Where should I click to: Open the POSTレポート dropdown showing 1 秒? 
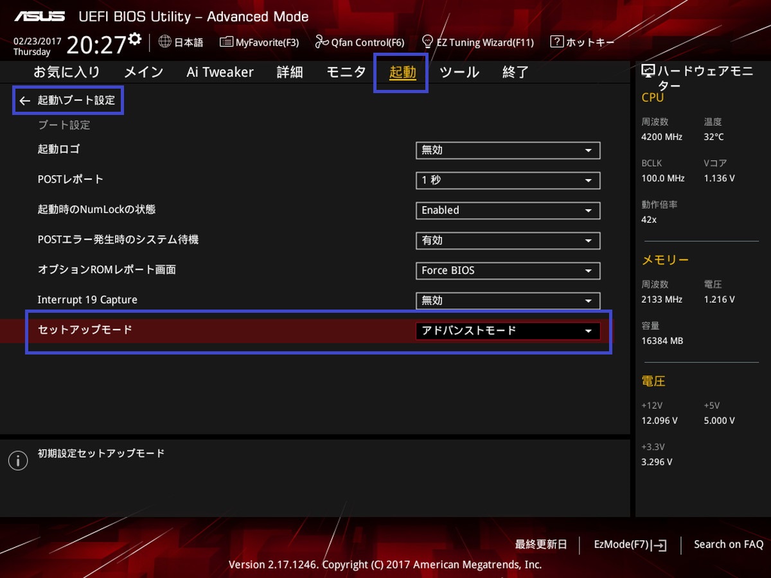(508, 180)
